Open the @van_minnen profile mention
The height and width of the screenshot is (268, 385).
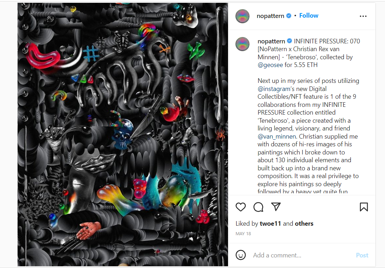(277, 136)
